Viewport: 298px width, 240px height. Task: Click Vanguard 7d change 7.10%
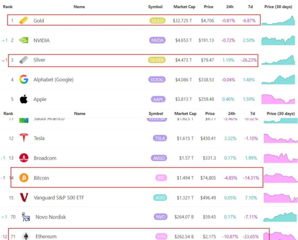point(251,198)
